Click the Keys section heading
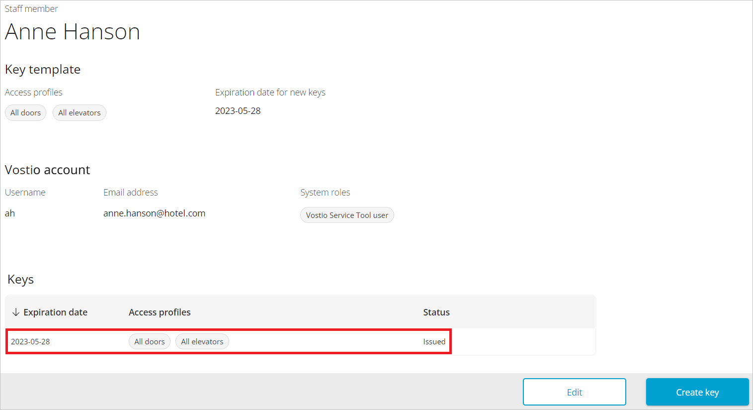The width and height of the screenshot is (753, 410). point(20,279)
